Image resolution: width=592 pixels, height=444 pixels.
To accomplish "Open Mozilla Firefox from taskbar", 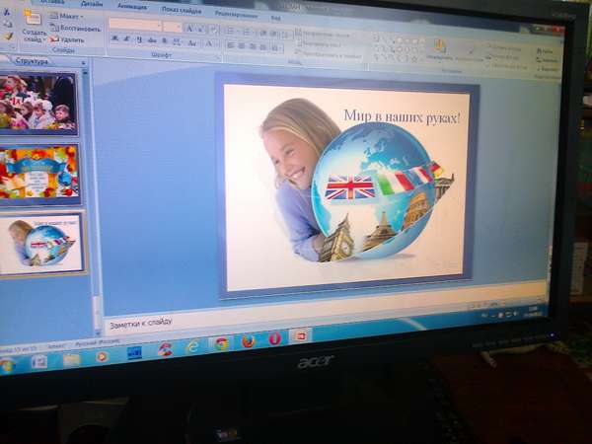I will (248, 340).
